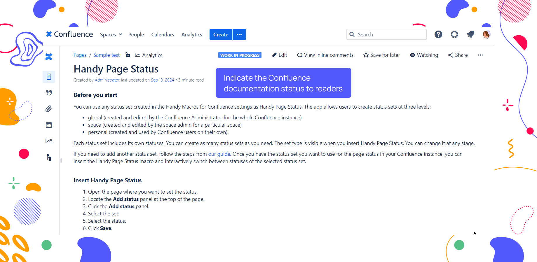Click the 'Before you start' heading

[x=95, y=95]
